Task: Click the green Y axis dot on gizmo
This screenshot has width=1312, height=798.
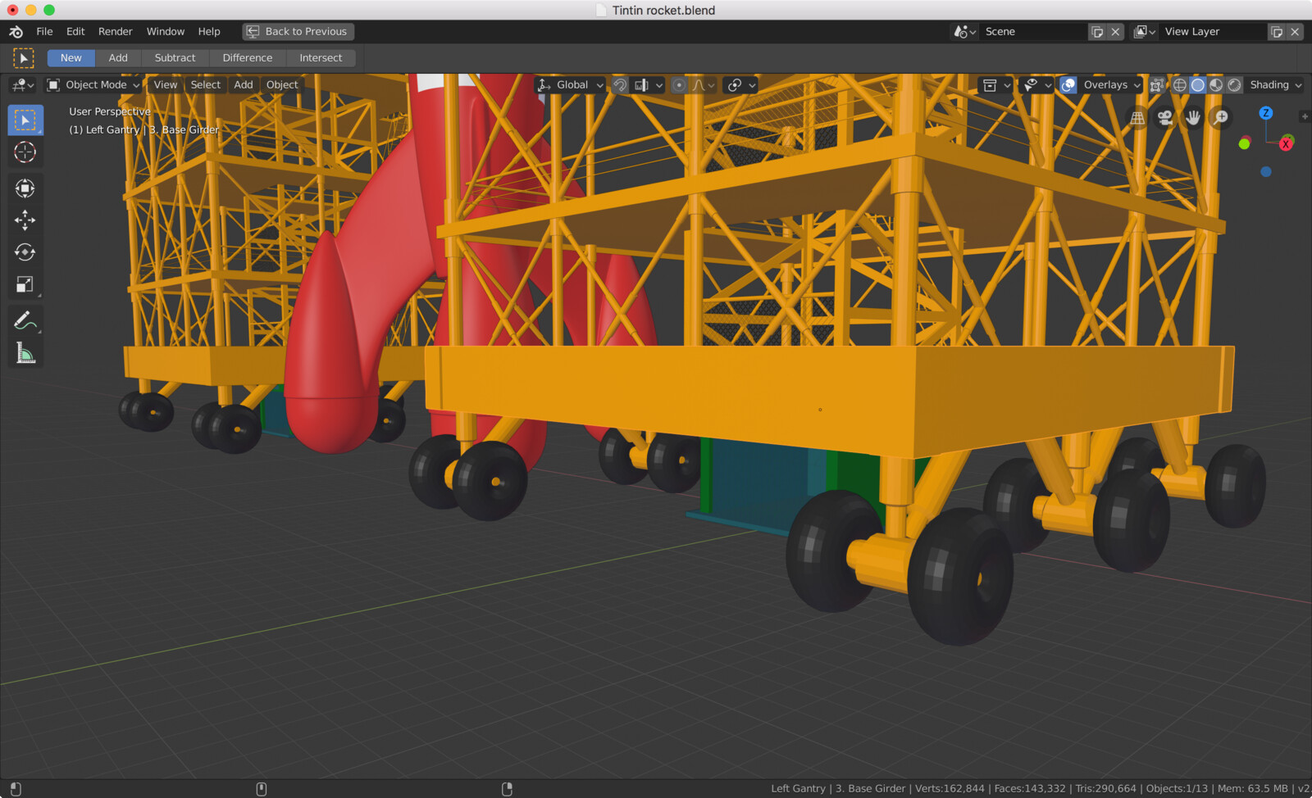Action: click(1244, 144)
